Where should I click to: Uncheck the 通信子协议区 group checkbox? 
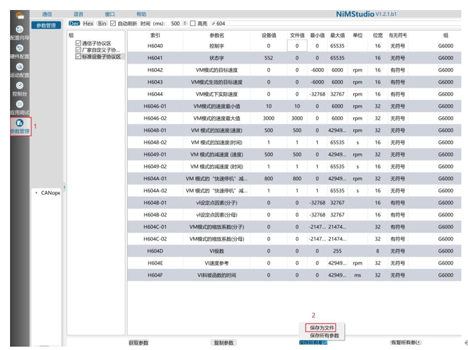point(78,43)
